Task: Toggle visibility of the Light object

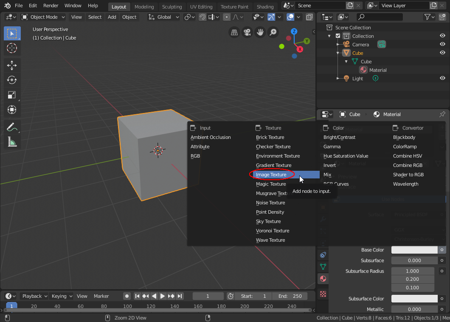Action: [x=442, y=78]
